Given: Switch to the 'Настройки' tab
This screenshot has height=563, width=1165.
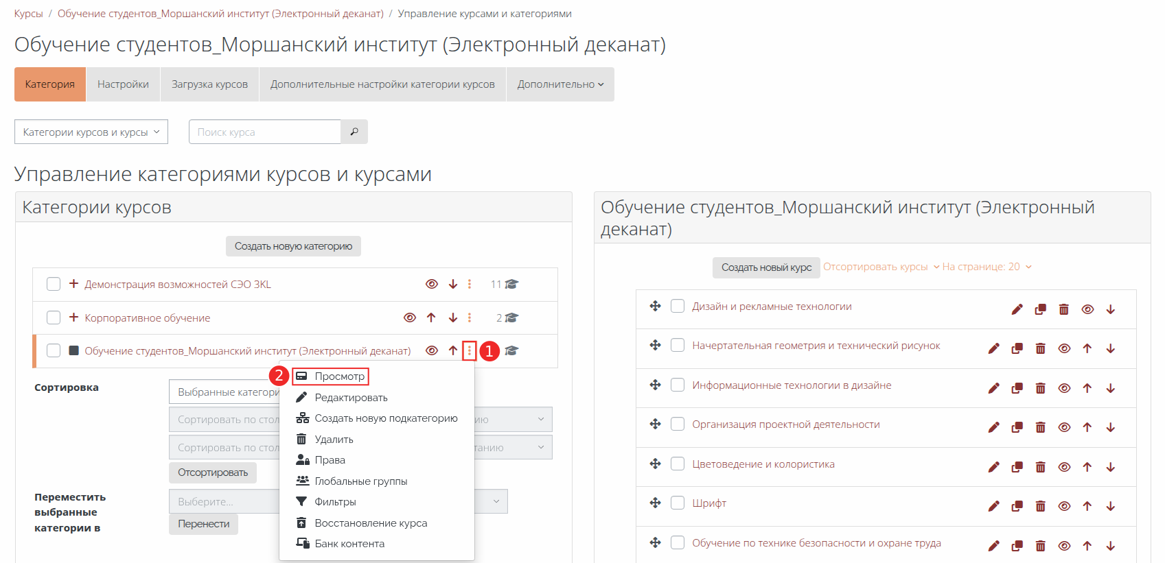Looking at the screenshot, I should point(123,84).
